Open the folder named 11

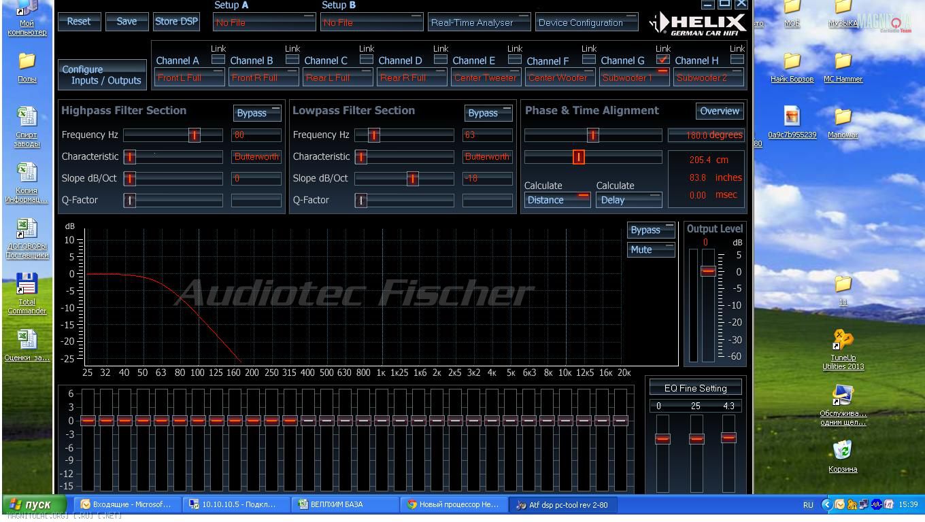coord(843,290)
